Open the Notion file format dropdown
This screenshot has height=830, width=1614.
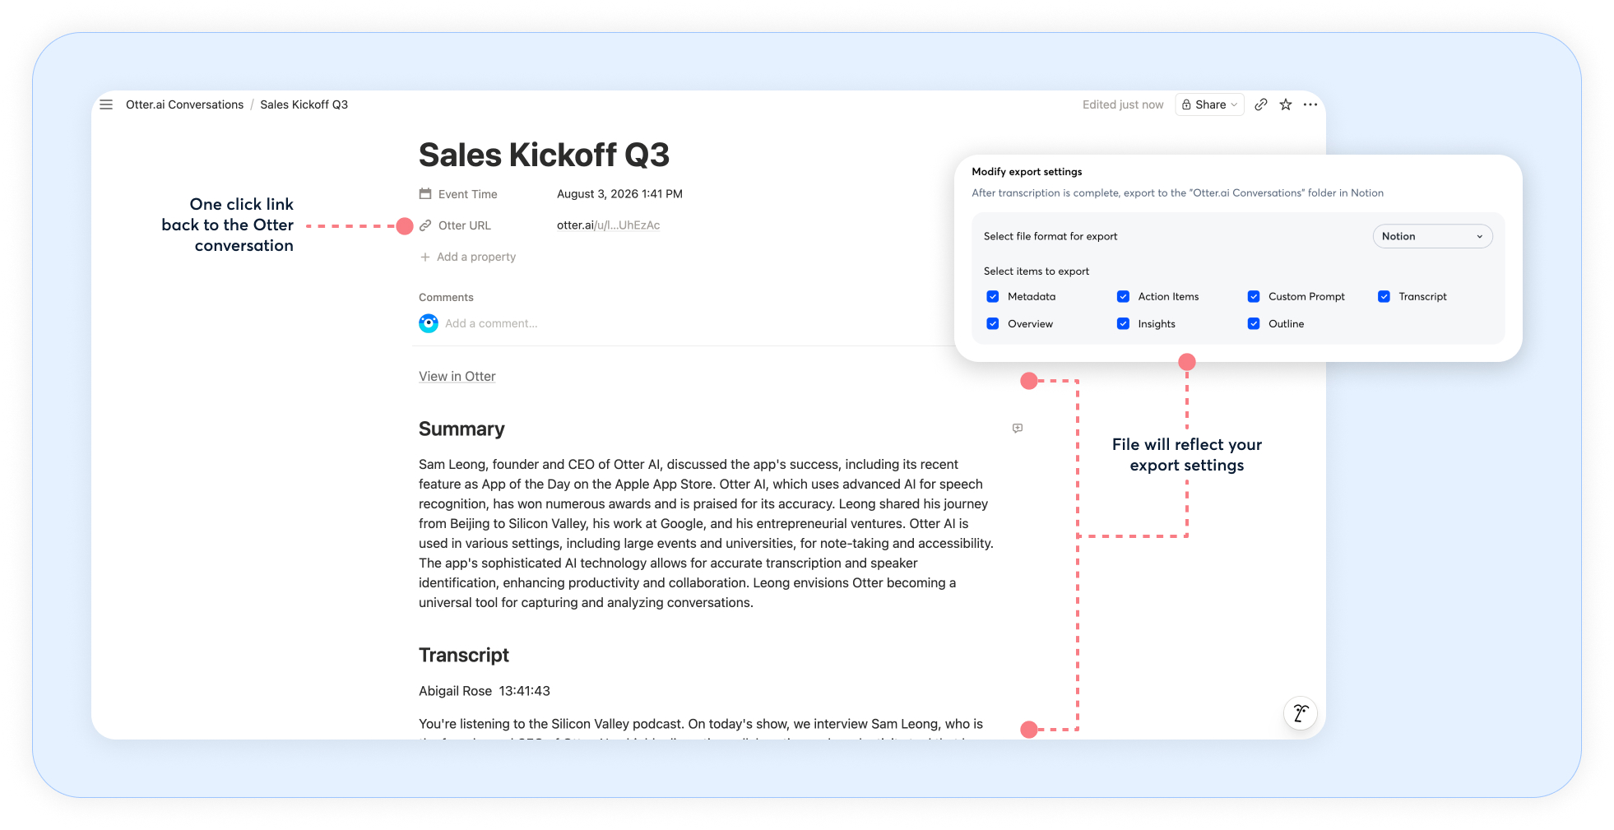[x=1432, y=237]
